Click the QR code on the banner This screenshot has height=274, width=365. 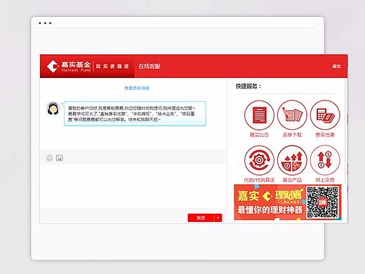(x=323, y=202)
